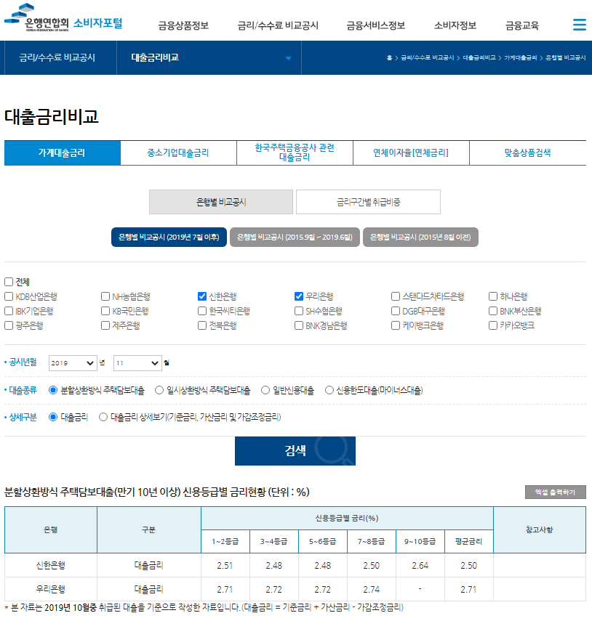This screenshot has width=592, height=621.
Task: Click 우리은행 7~8등급 value 2.74
Action: tap(371, 589)
